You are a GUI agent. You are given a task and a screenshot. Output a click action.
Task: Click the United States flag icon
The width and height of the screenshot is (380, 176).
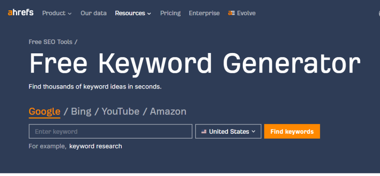(204, 132)
